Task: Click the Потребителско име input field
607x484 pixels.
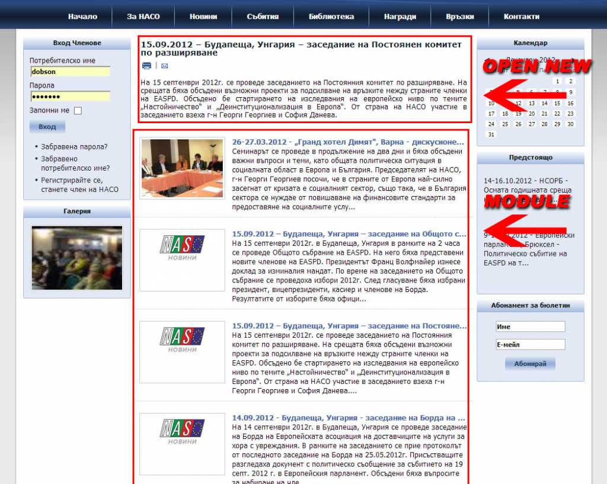Action: 70,72
